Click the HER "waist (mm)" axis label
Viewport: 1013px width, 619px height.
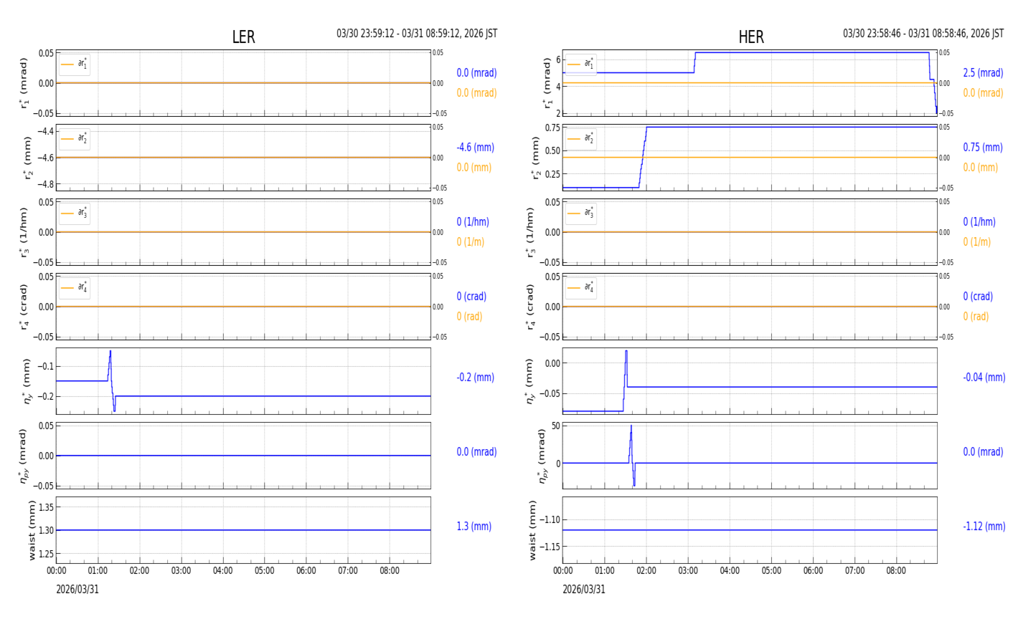[x=532, y=530]
